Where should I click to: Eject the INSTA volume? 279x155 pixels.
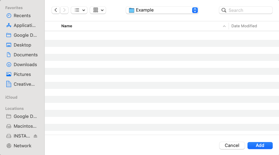pyautogui.click(x=35, y=136)
